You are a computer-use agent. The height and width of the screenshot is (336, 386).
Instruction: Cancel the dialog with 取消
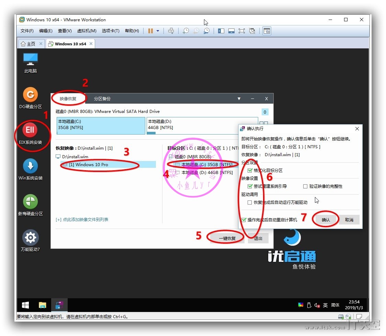click(x=349, y=220)
